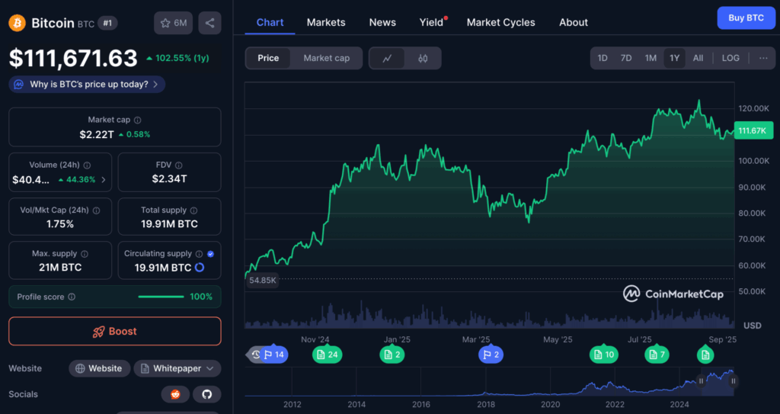Open 'Why is BTC's price up today?' link
This screenshot has height=414, width=780.
pyautogui.click(x=88, y=85)
